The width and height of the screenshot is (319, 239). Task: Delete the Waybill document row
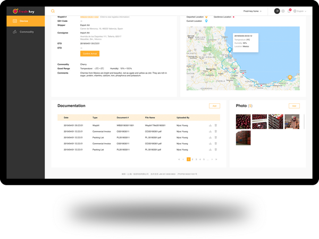(x=216, y=125)
